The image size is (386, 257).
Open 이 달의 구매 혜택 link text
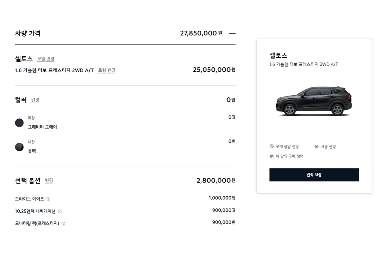pyautogui.click(x=289, y=156)
